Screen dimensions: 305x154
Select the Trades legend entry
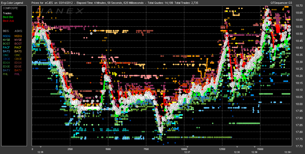pos(7,13)
